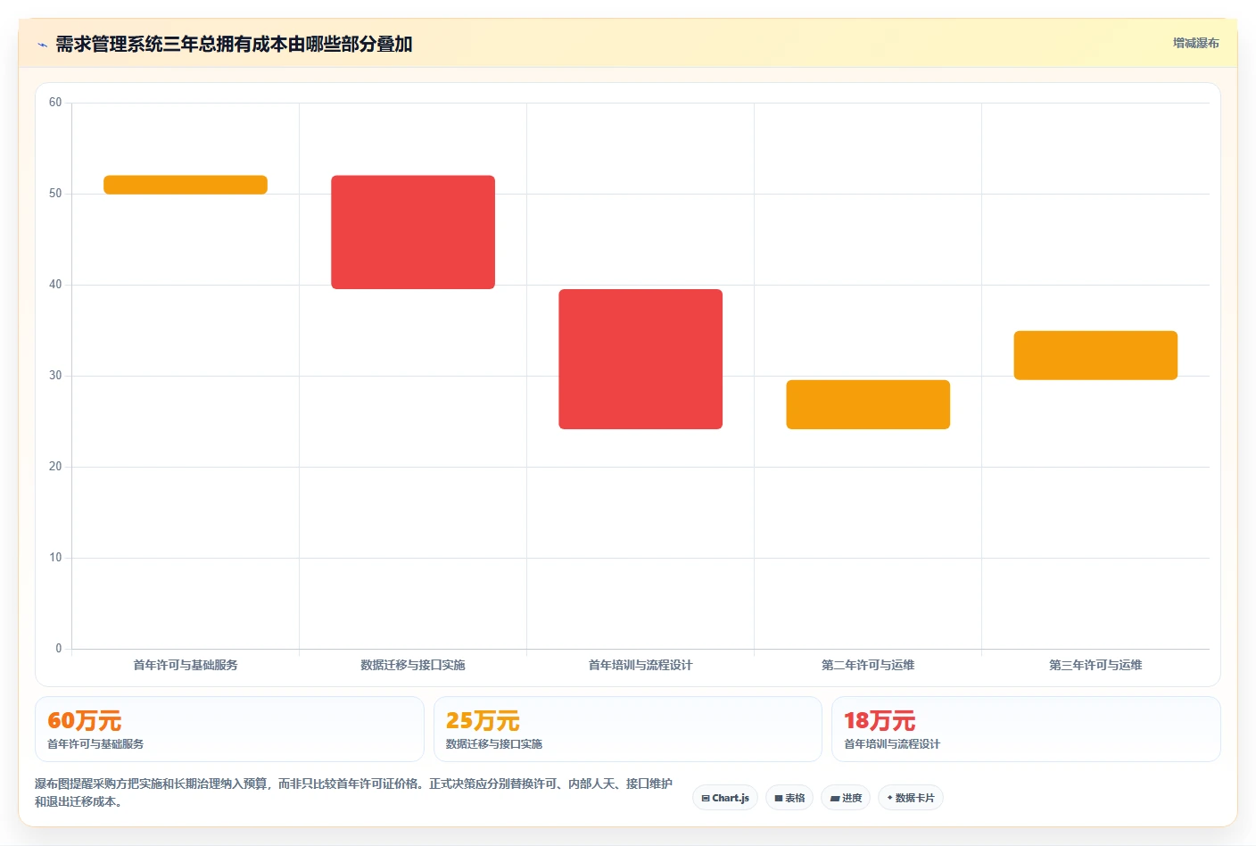
Task: Click the 60万元 data card
Action: tap(229, 729)
